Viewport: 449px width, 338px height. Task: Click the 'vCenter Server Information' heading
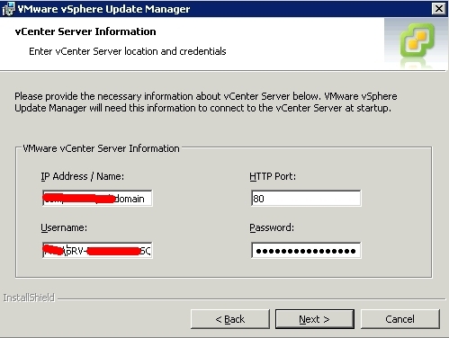pos(85,31)
